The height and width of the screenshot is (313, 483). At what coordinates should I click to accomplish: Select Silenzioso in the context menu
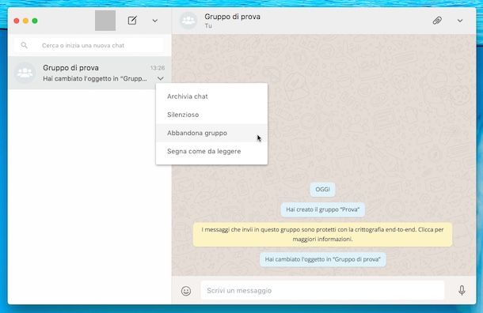coord(211,115)
